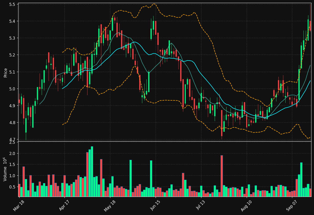The width and height of the screenshot is (314, 215).
Task: Click the 2.0 volume axis value
Action: pos(12,153)
